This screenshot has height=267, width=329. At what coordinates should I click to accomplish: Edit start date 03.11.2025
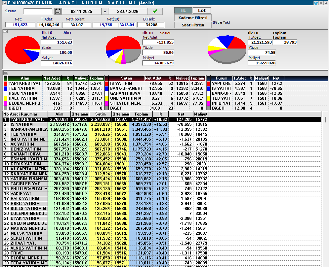(x=81, y=12)
